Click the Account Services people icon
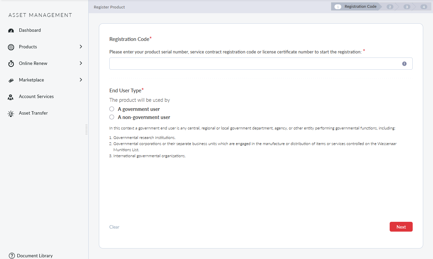 (x=11, y=97)
